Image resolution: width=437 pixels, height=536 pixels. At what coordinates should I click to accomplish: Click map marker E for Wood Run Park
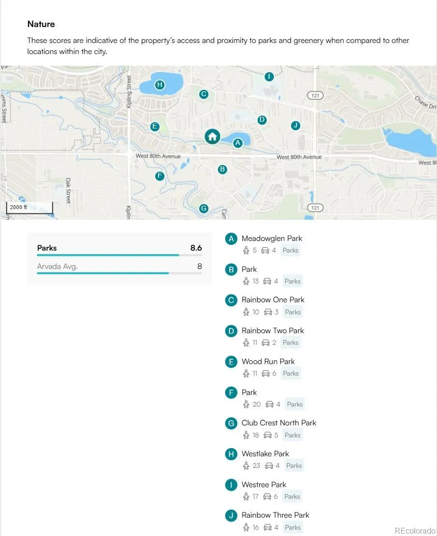click(155, 127)
